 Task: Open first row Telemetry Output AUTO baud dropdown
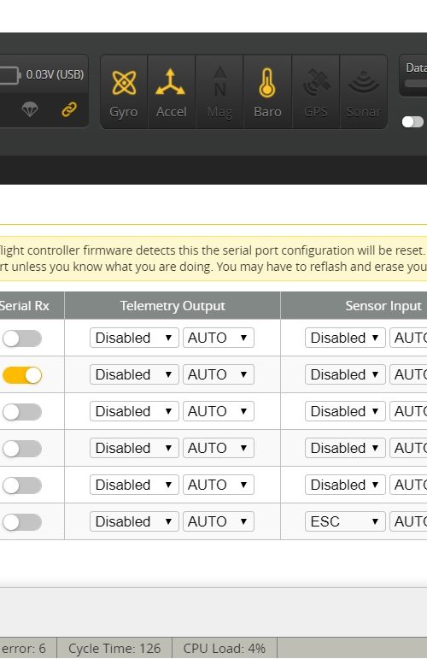pos(219,338)
